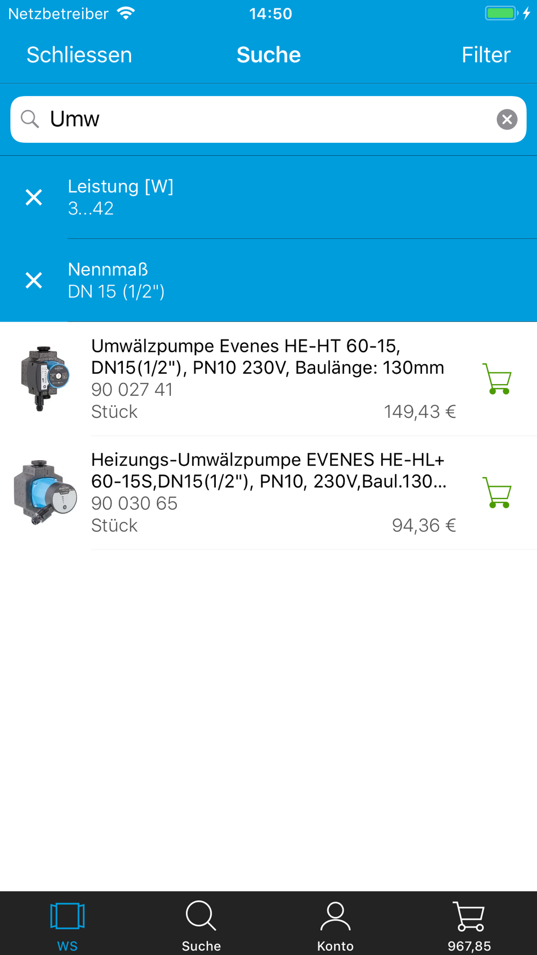Open Umwälzpumpe Evenes HE-HT 60-15 product title
The image size is (537, 955).
267,357
